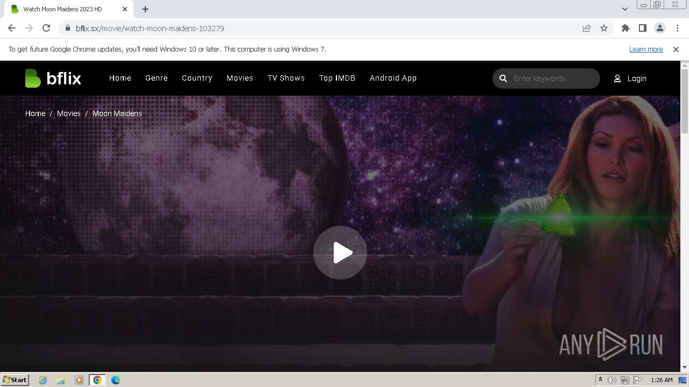
Task: Click the address bar URL
Action: pyautogui.click(x=150, y=28)
